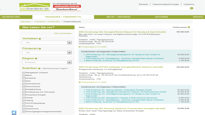
Task: Check the Fenster checkbox
Action: tap(24, 98)
